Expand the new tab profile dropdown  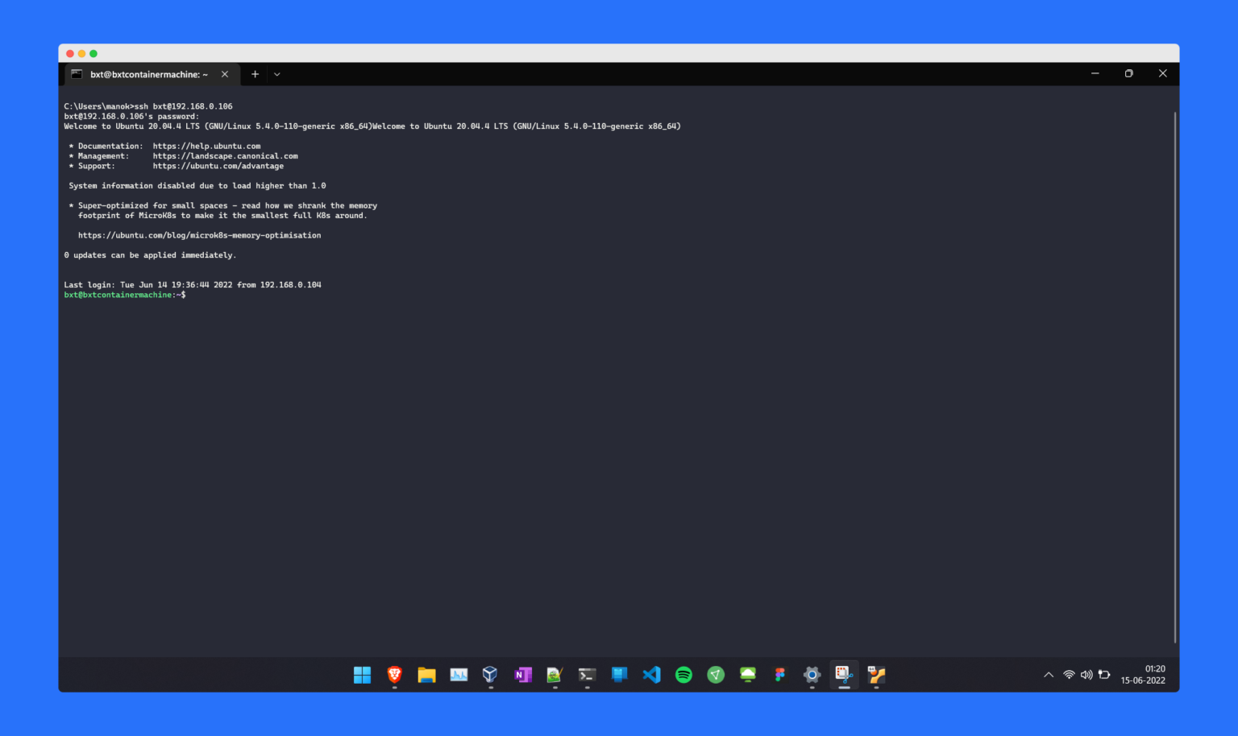click(x=277, y=74)
